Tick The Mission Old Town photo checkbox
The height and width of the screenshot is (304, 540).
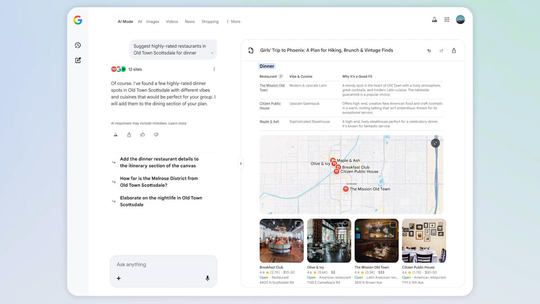pyautogui.click(x=393, y=224)
